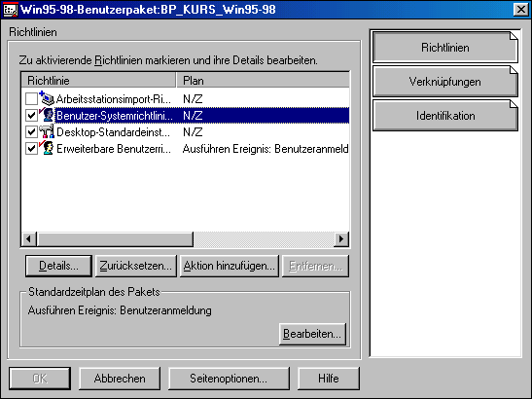
Task: Close the Benutzerpaket dialog window
Action: click(x=520, y=9)
